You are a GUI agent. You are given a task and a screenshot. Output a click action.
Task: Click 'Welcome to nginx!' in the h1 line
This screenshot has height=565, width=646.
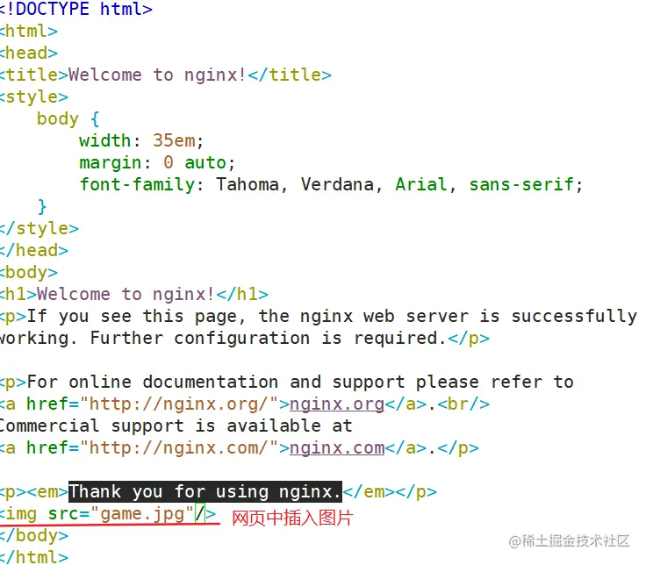coord(126,295)
